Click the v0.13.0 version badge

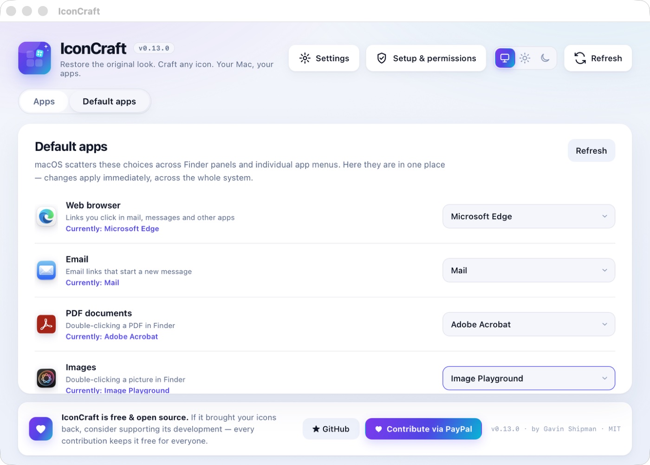point(154,48)
